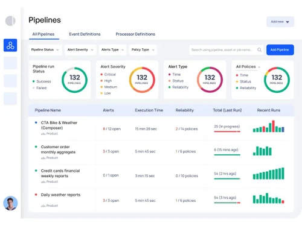Open Credit cards financial weekly reports pipeline
Viewport: 302px width, 226px height.
[60, 173]
